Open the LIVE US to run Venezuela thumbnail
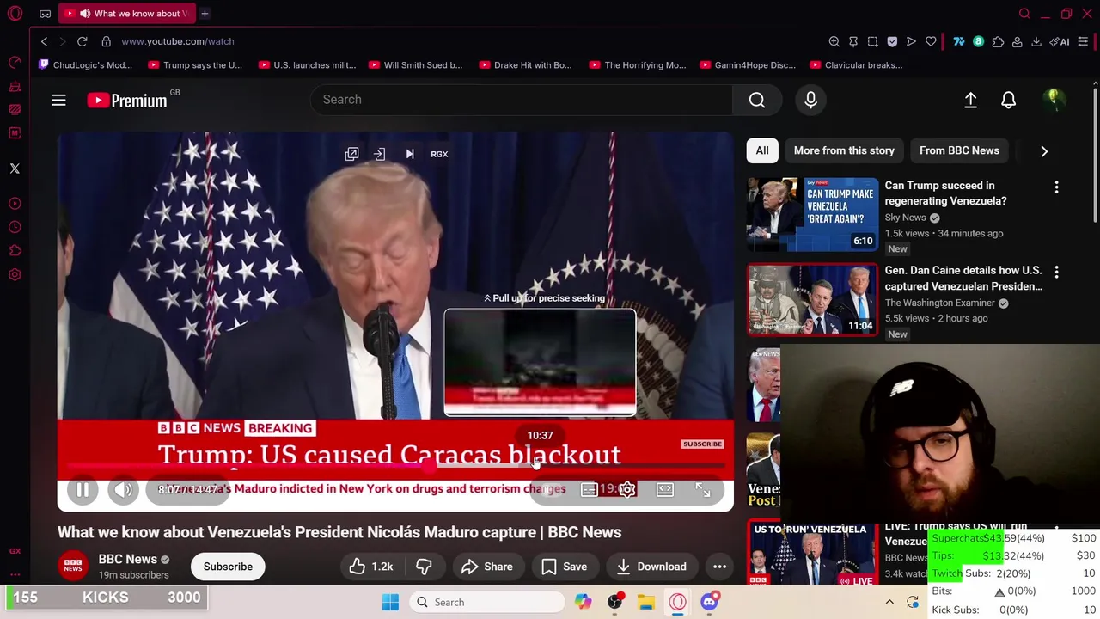 (812, 554)
